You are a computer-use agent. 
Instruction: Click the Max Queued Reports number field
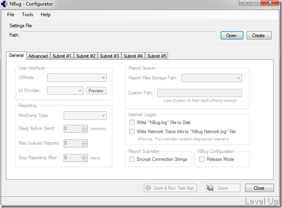click(x=73, y=143)
